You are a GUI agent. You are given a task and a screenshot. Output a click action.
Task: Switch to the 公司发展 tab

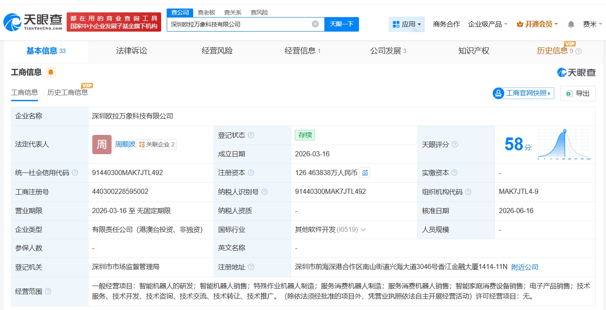pos(388,51)
